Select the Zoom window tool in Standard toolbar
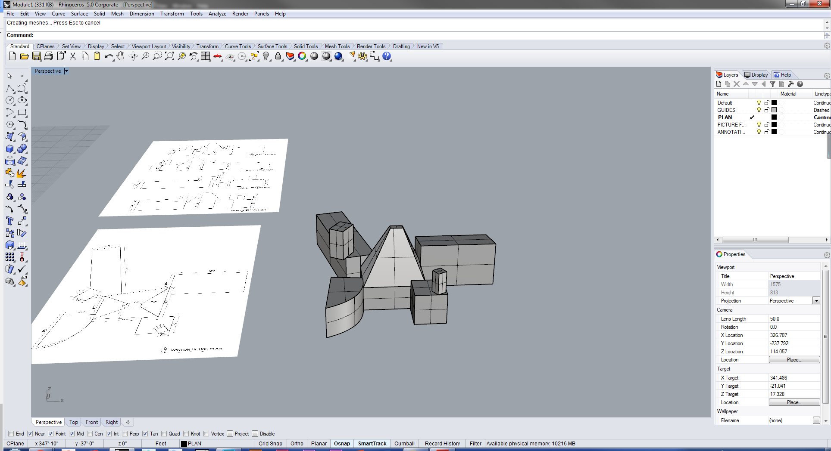This screenshot has height=451, width=831. click(156, 56)
